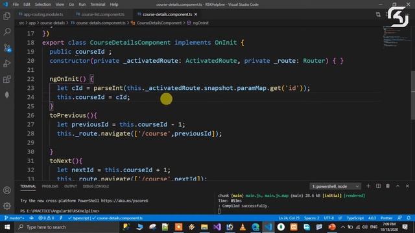The width and height of the screenshot is (415, 233).
Task: Open the app-routing.module.ts tab
Action: point(41,14)
